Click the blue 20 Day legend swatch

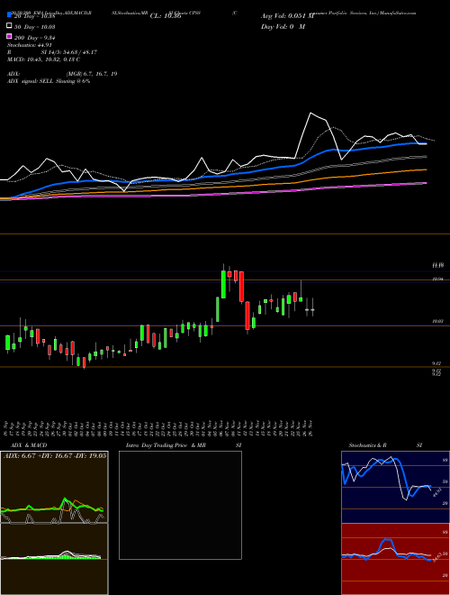(9, 14)
